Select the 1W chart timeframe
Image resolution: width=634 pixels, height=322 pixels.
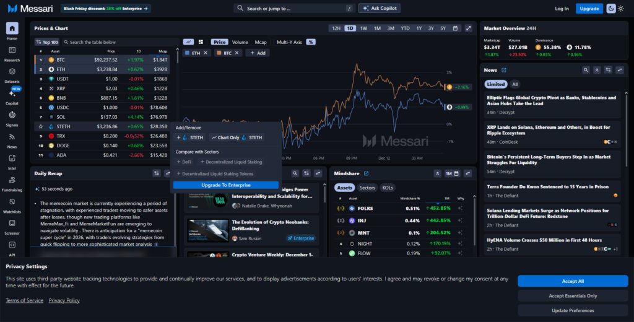click(x=363, y=28)
